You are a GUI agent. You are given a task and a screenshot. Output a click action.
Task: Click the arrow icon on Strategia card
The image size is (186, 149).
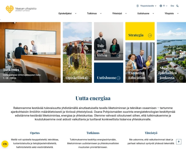(150, 35)
